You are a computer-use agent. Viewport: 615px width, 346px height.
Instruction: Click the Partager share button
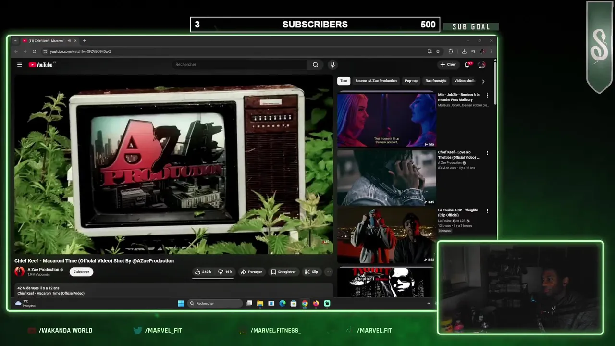click(251, 272)
